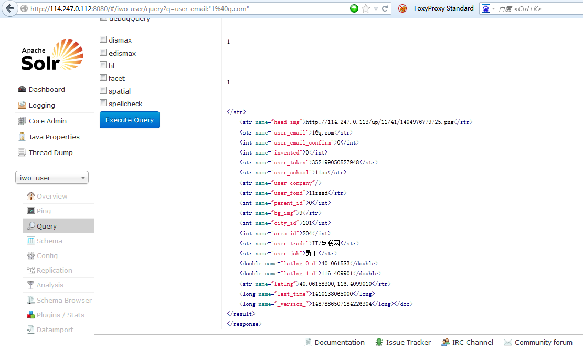Open the Schema Browser
The height and width of the screenshot is (350, 583).
point(64,300)
